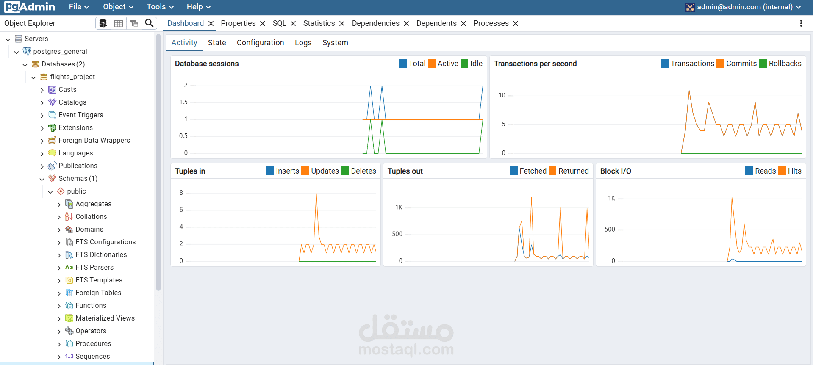Close the Processes tab

(x=516, y=24)
